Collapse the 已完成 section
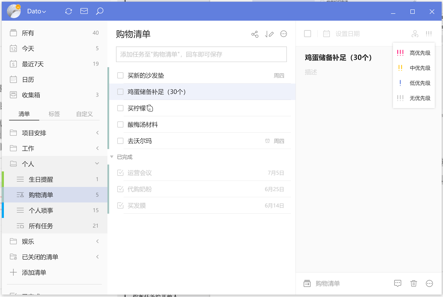This screenshot has height=297, width=443. (112, 157)
